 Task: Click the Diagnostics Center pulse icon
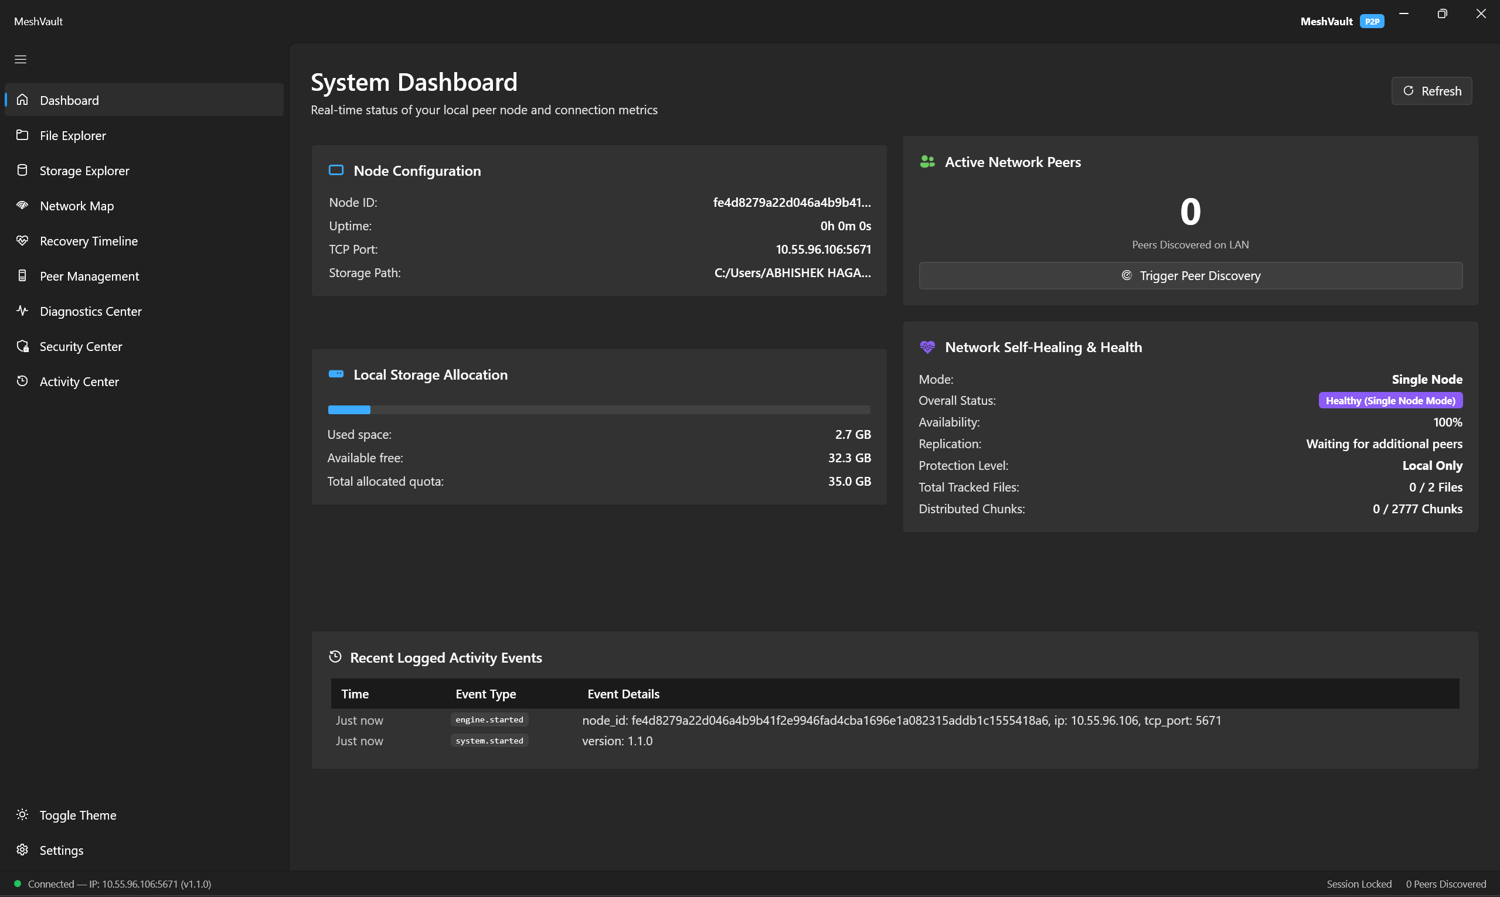(x=22, y=311)
